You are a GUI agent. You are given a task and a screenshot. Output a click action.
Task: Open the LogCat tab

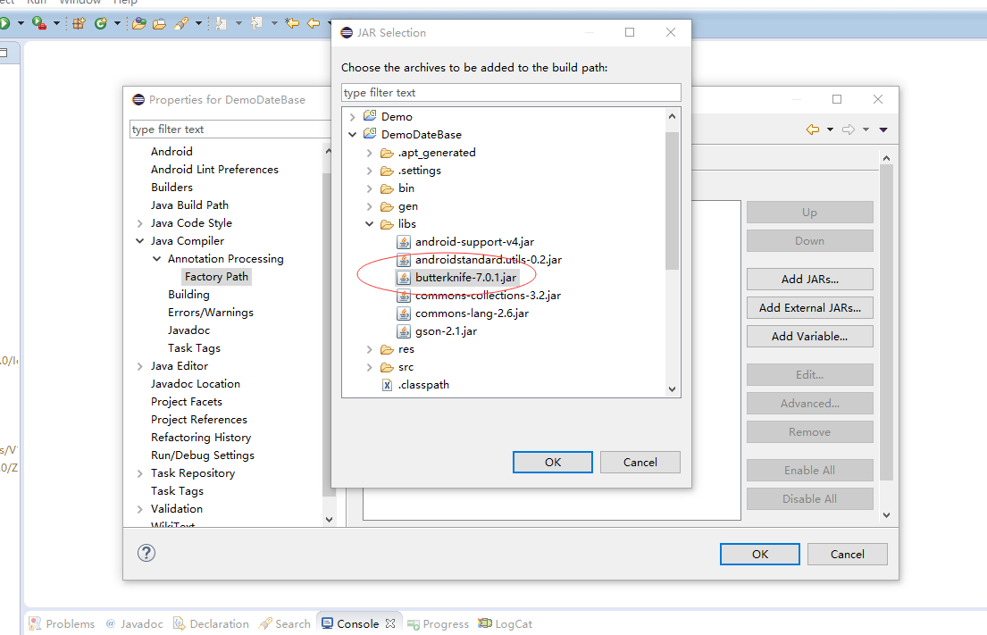click(x=505, y=623)
